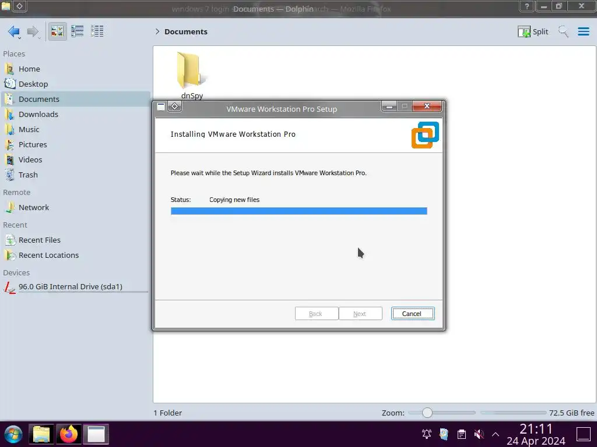
Task: Click the VMware logo in Setup header
Action: [425, 135]
